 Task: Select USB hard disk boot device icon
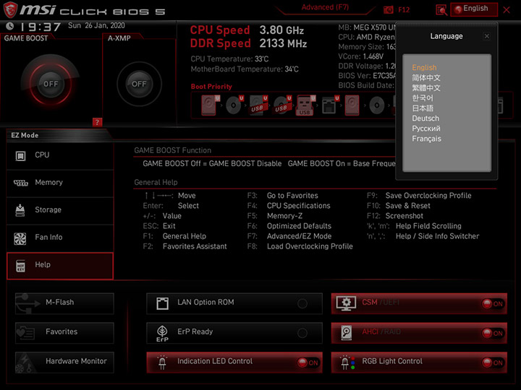(x=258, y=105)
